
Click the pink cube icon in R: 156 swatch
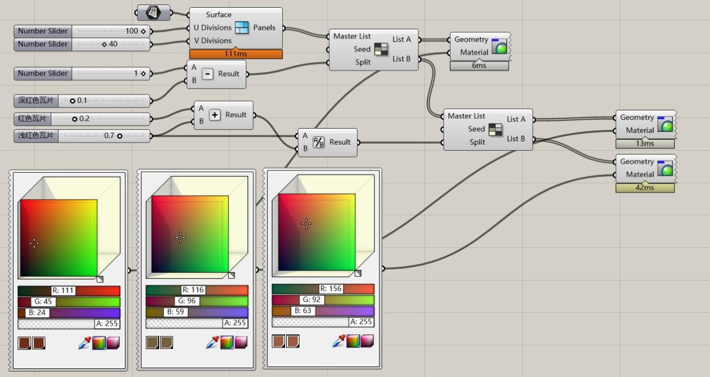pyautogui.click(x=367, y=341)
